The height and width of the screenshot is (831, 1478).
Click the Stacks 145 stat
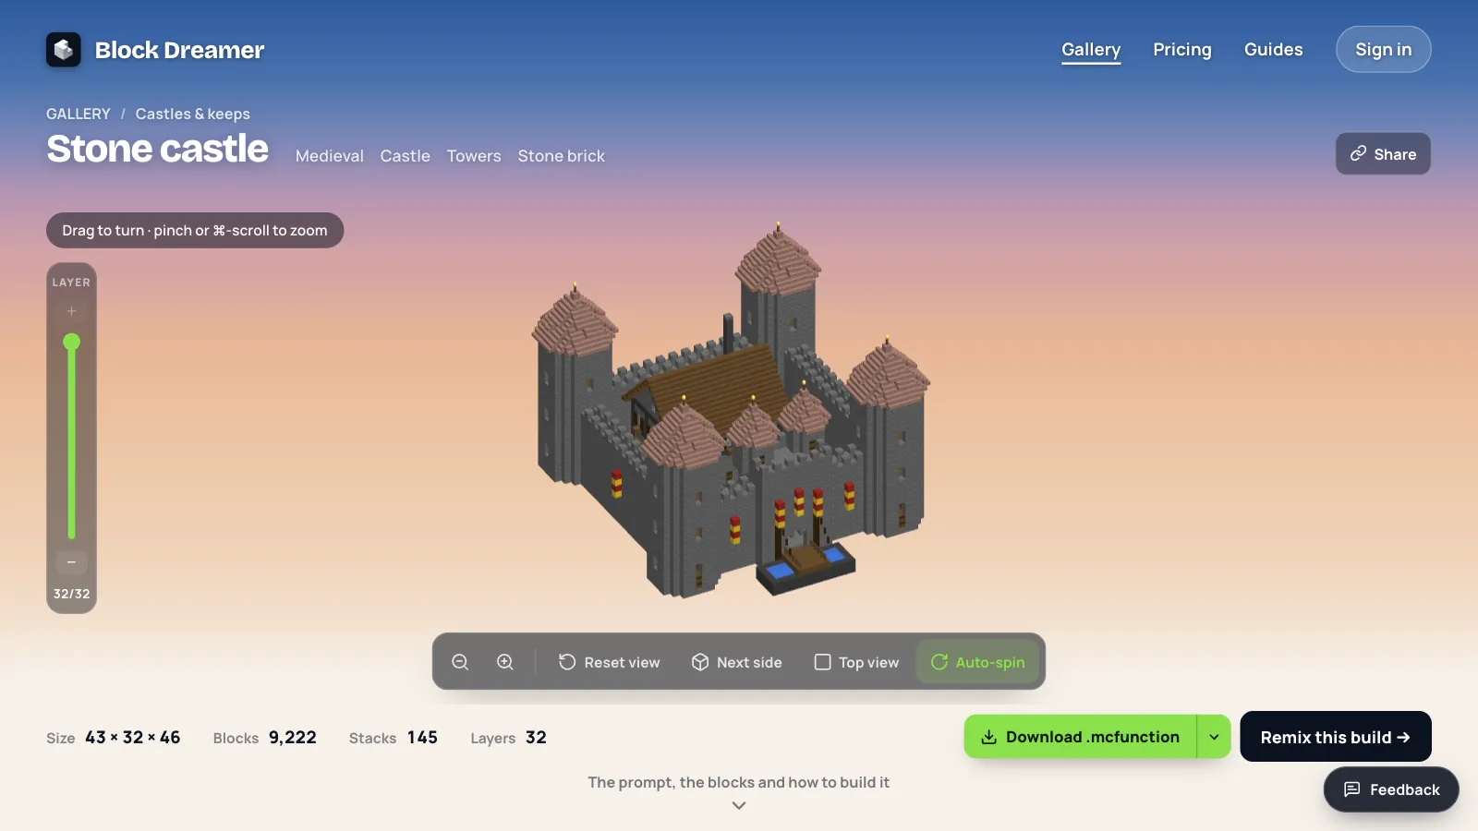[x=394, y=738]
